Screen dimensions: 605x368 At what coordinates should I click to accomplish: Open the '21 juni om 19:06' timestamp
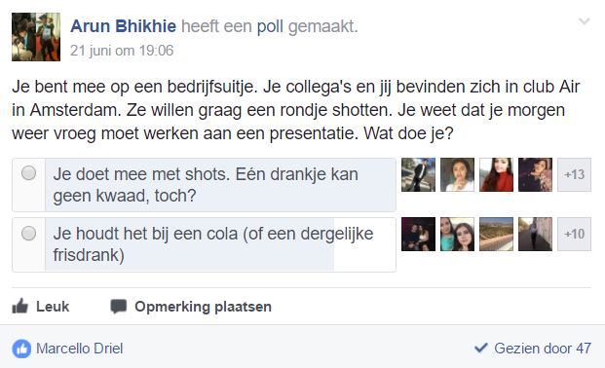[x=122, y=51]
